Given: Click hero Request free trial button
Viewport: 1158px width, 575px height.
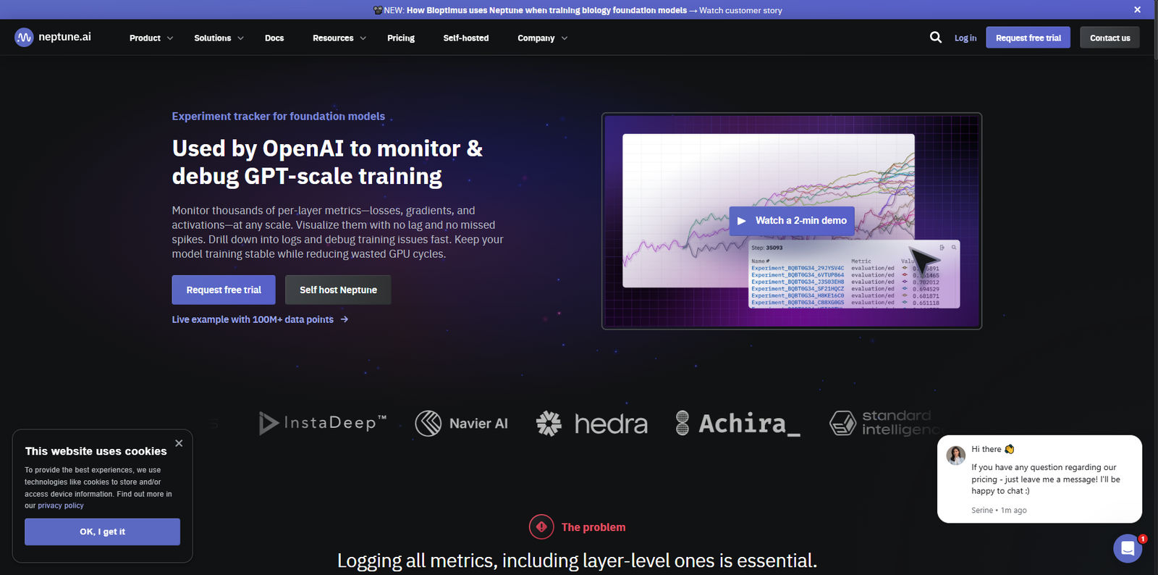Looking at the screenshot, I should click(224, 290).
